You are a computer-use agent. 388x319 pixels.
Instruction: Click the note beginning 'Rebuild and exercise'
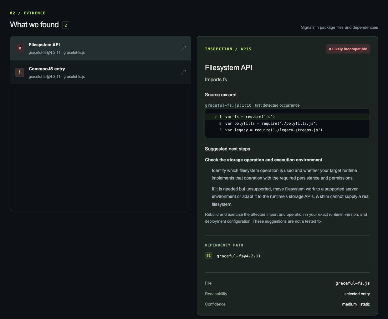286,218
